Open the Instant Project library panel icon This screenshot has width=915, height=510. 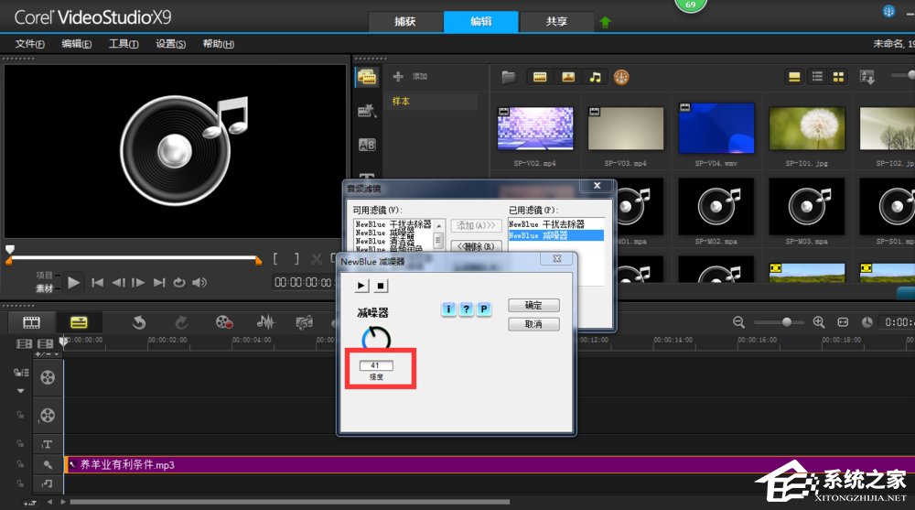click(367, 111)
